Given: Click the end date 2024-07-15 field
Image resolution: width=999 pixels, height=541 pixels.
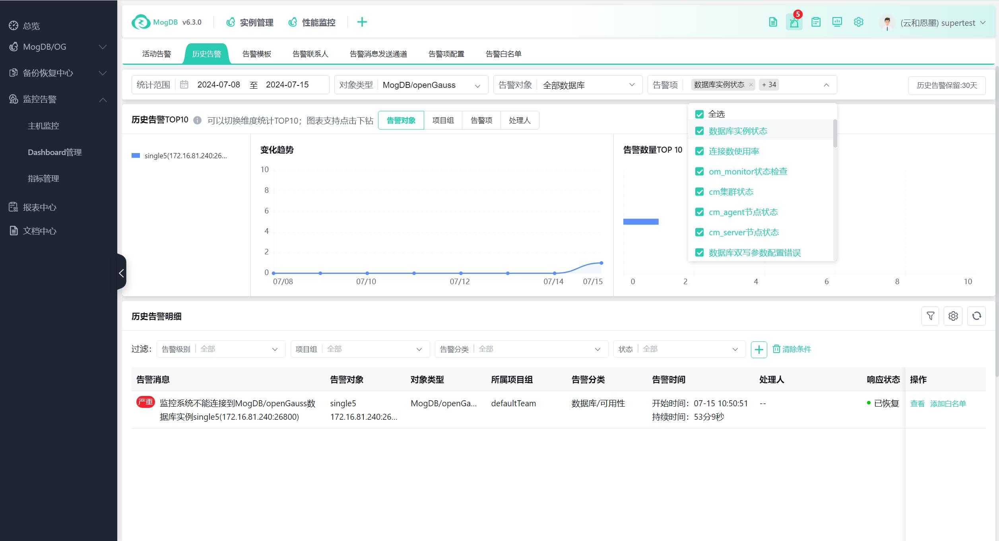Looking at the screenshot, I should [x=287, y=85].
